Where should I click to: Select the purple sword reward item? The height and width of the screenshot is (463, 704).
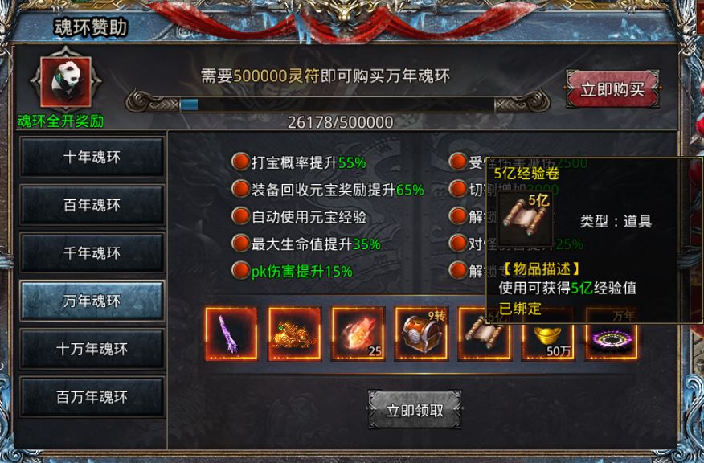pos(231,334)
